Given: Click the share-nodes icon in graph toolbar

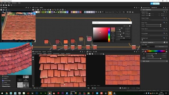Looking at the screenshot, I should coord(48,10).
